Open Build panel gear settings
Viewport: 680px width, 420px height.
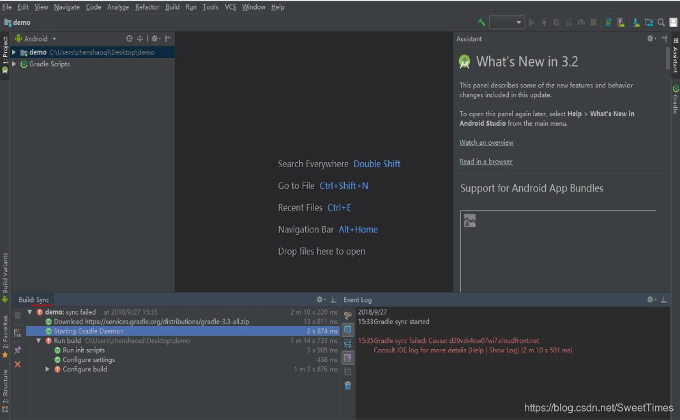pos(321,299)
